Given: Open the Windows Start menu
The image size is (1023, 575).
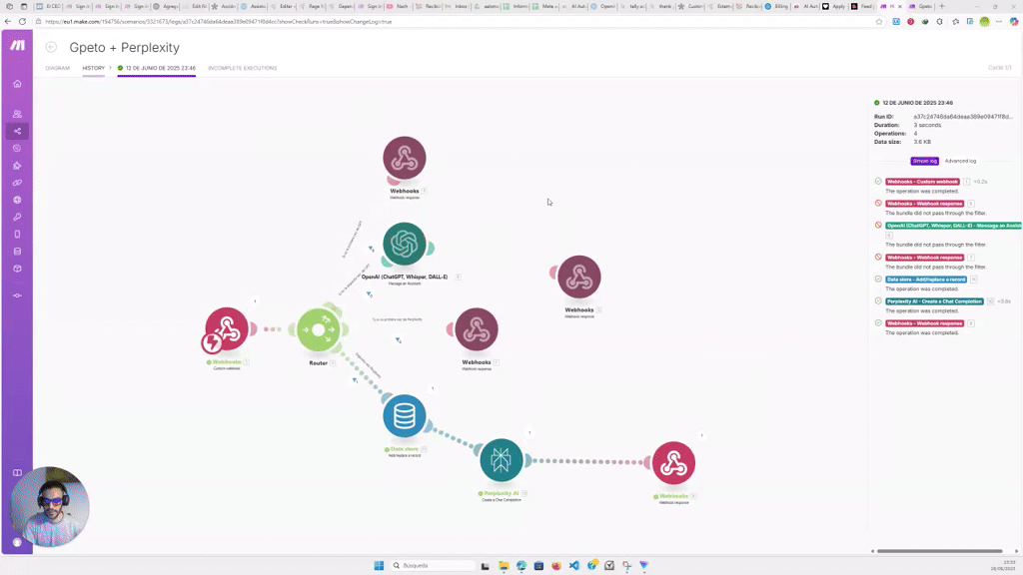Looking at the screenshot, I should click(x=379, y=565).
